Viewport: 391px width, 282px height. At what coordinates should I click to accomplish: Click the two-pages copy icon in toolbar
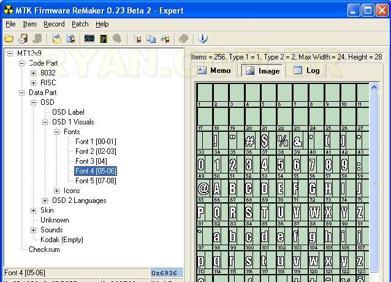click(x=151, y=39)
